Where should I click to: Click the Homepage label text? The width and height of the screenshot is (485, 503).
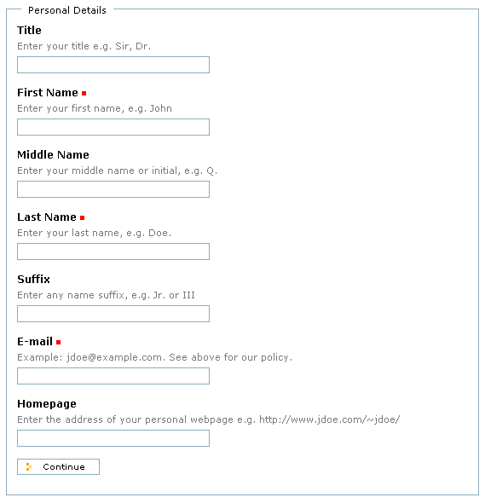pyautogui.click(x=47, y=403)
